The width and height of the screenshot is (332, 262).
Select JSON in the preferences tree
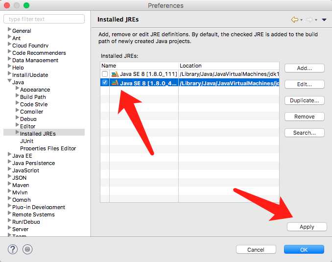pos(19,178)
